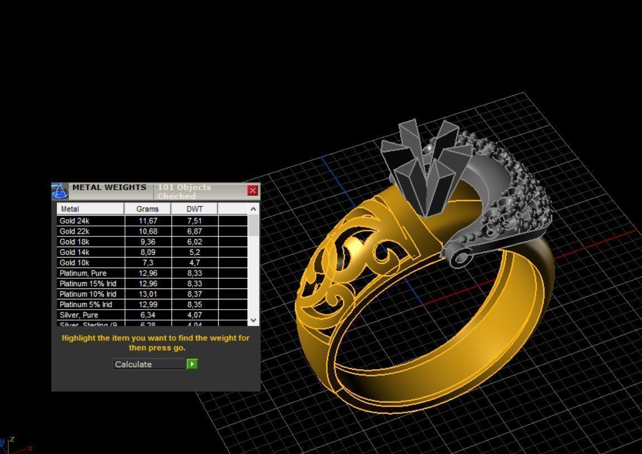Select the Gold 18k row

[x=152, y=242]
